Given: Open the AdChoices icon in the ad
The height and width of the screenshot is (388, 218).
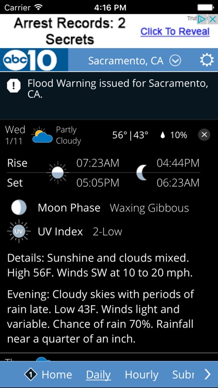Looking at the screenshot, I should (x=201, y=19).
